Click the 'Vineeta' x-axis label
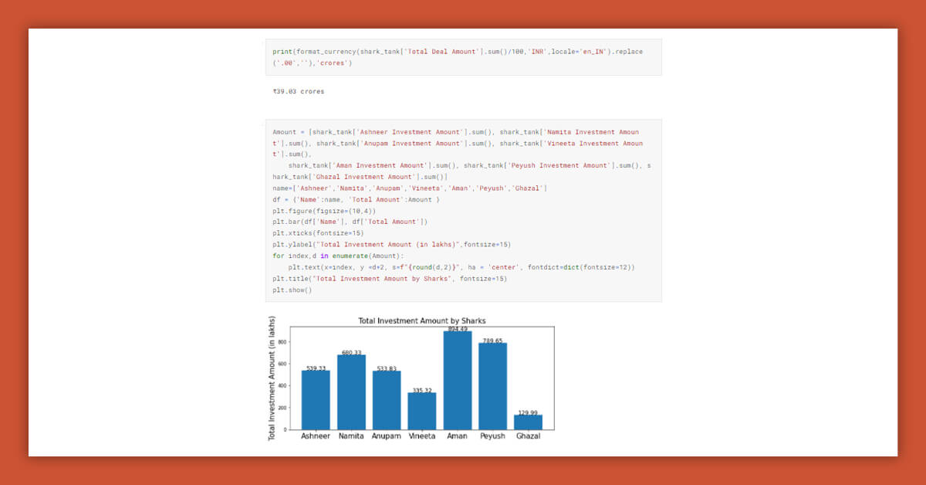The width and height of the screenshot is (926, 485). pyautogui.click(x=422, y=436)
